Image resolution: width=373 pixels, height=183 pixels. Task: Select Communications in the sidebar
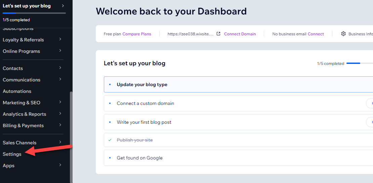22,80
